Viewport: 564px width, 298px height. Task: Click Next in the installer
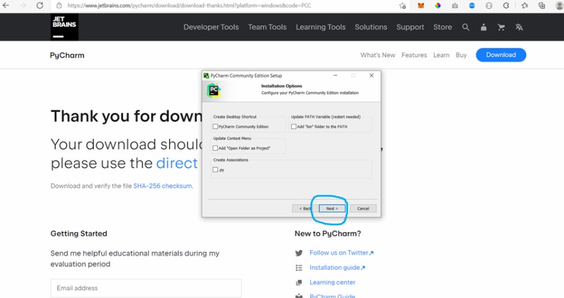pyautogui.click(x=332, y=208)
